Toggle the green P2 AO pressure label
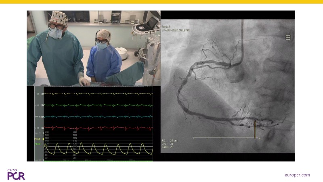This screenshot has height=182, width=323. tap(38, 144)
